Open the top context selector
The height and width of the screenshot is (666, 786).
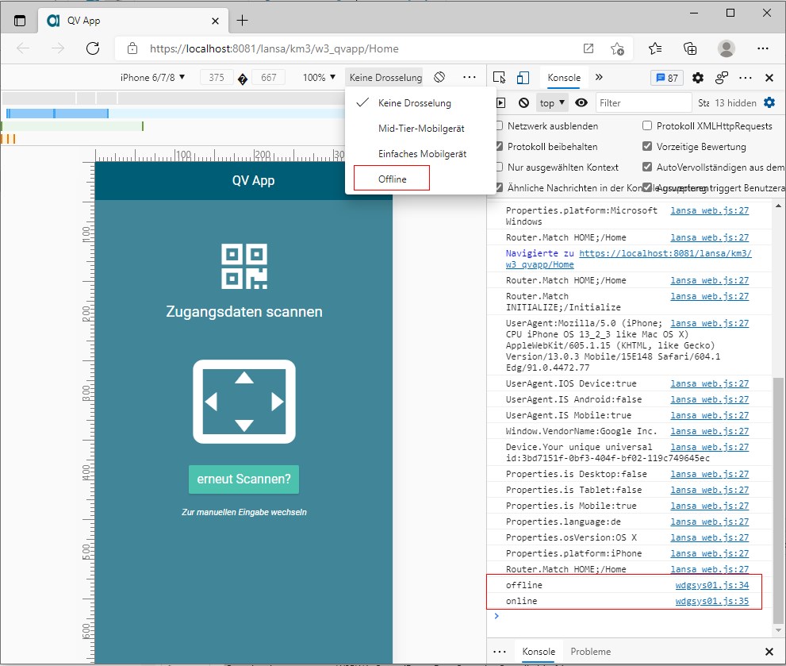(x=552, y=103)
